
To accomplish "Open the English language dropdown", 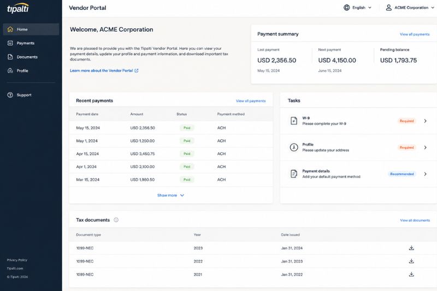I will pyautogui.click(x=358, y=8).
